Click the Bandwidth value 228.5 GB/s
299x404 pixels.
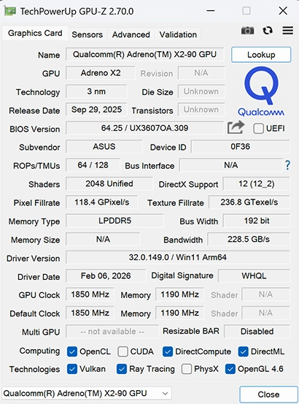(x=249, y=240)
